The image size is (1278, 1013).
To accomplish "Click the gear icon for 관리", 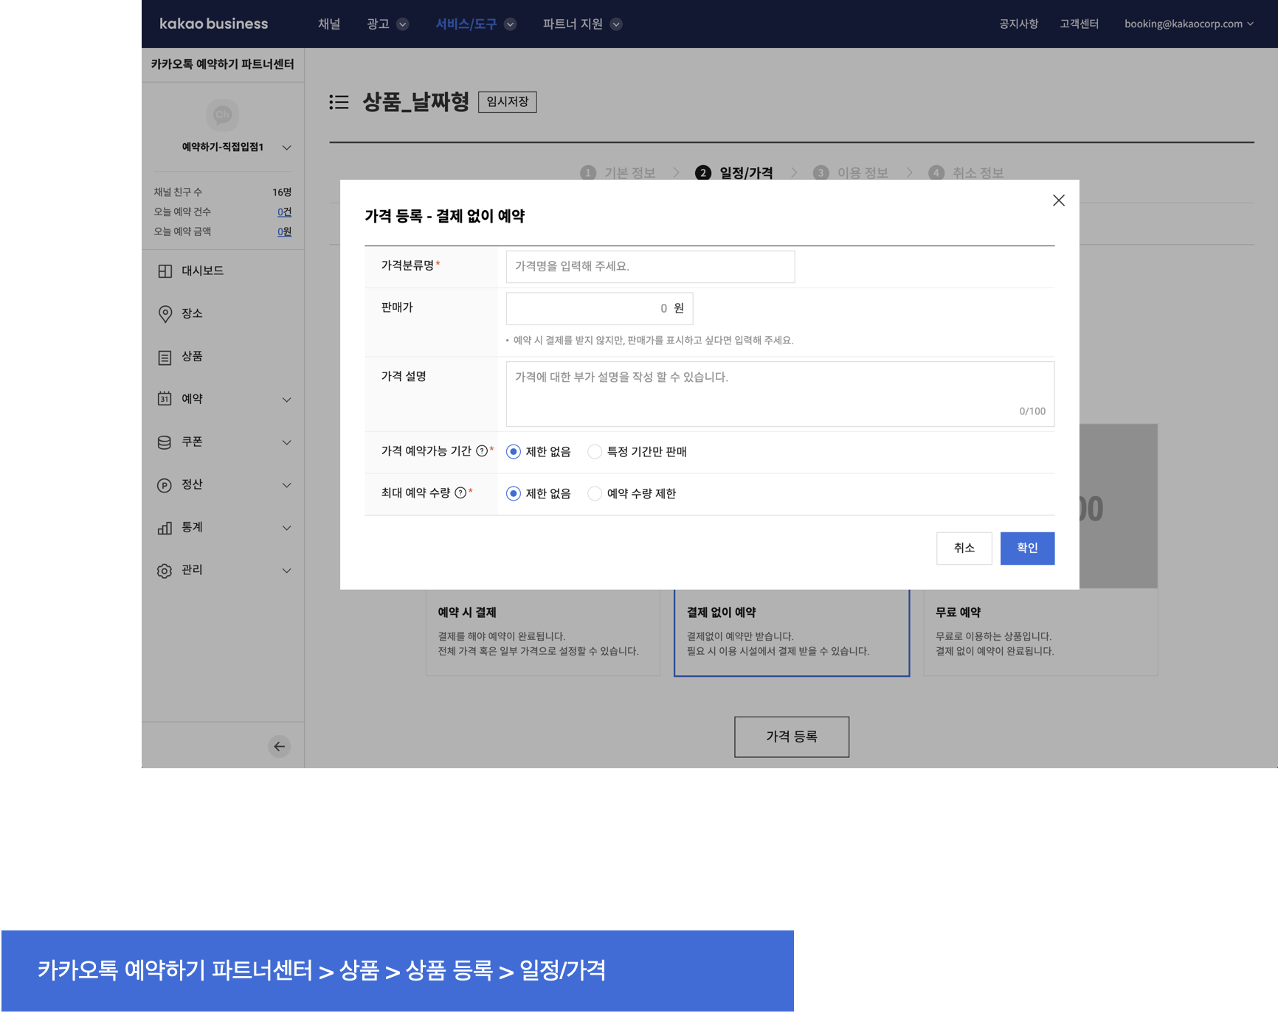I will (165, 571).
